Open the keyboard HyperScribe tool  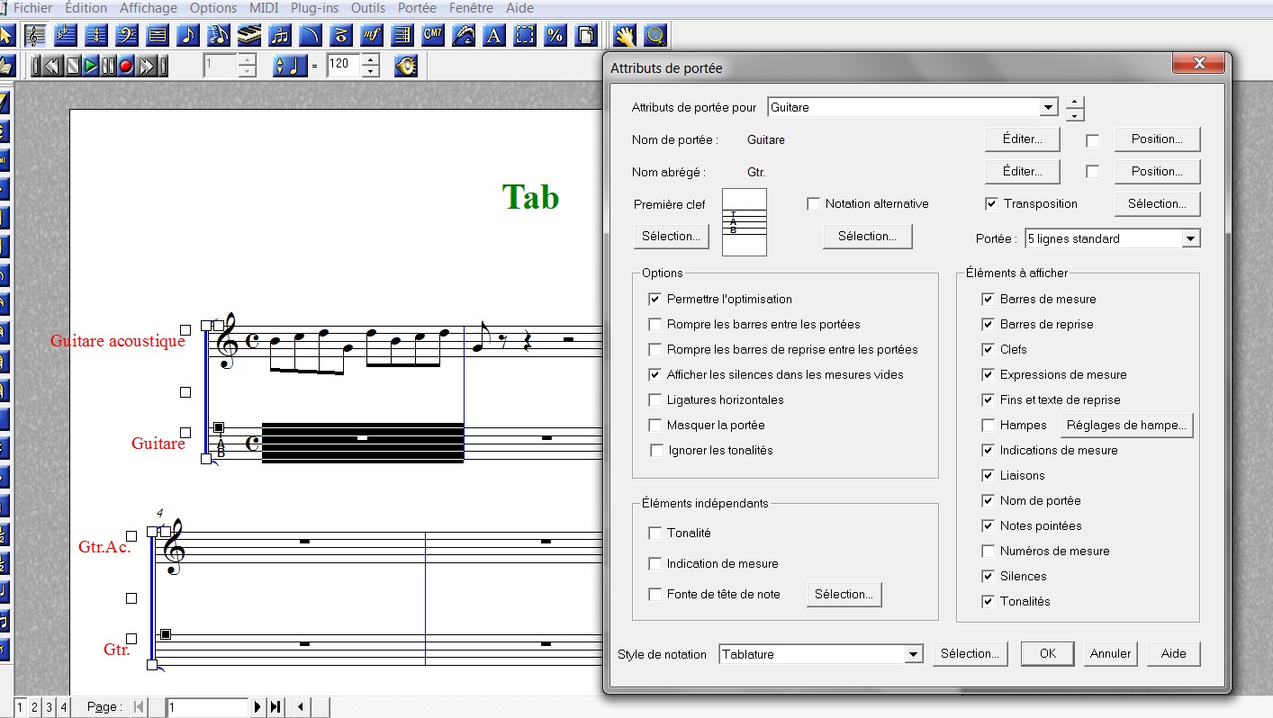coord(249,36)
